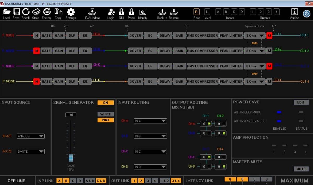Image resolution: width=313 pixels, height=185 pixels.
Task: Open the Settings gear icon
Action: pyautogui.click(x=71, y=12)
